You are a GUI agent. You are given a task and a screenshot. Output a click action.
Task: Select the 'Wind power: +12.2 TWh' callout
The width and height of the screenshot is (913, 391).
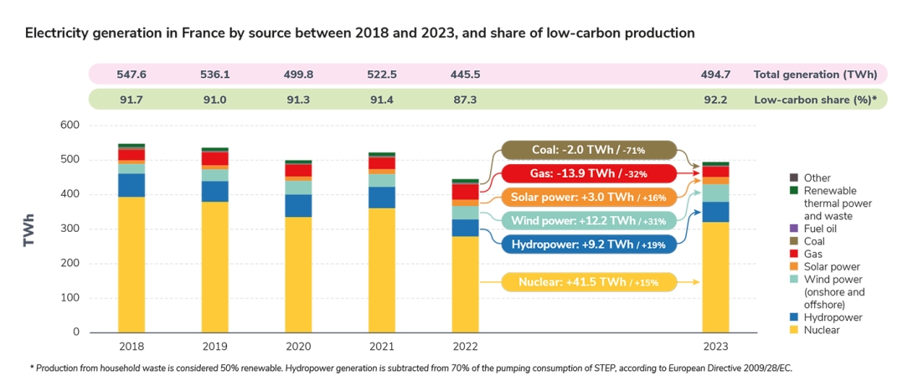click(589, 220)
